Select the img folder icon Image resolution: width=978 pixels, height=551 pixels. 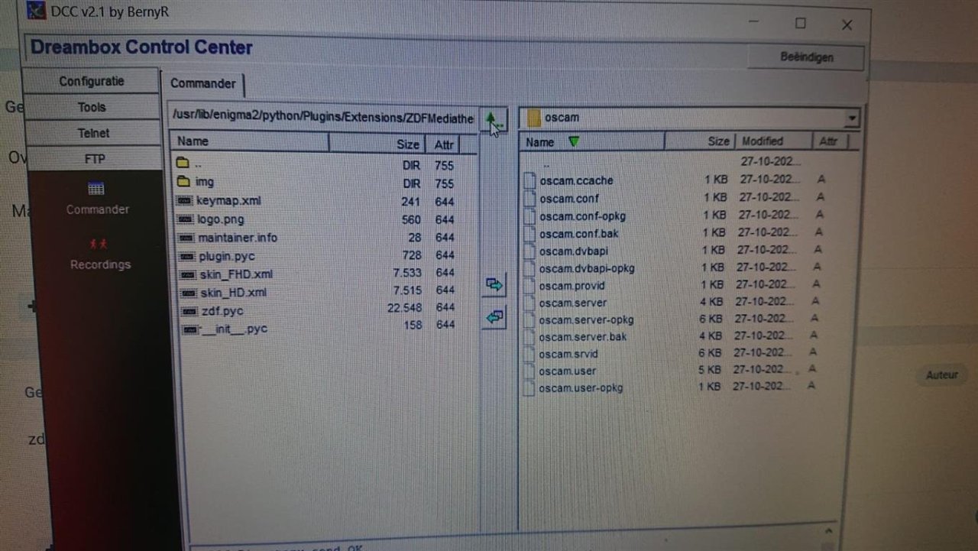tap(183, 182)
